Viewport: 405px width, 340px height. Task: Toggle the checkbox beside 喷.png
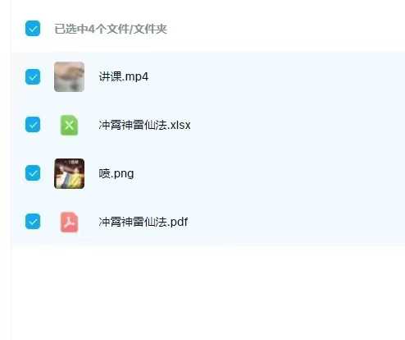click(33, 173)
